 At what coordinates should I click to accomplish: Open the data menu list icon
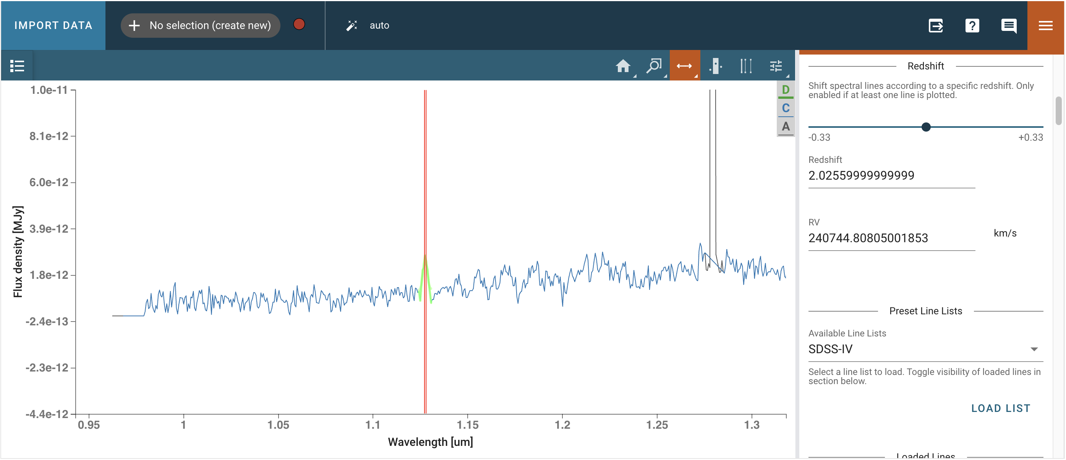click(x=17, y=66)
